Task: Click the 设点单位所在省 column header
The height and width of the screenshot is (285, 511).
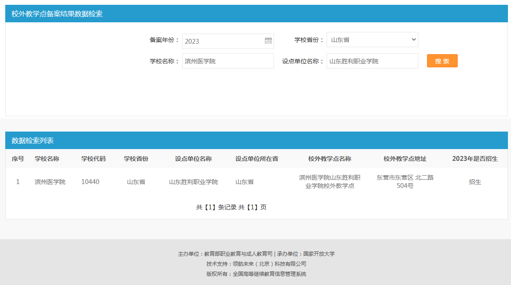Action: point(257,159)
